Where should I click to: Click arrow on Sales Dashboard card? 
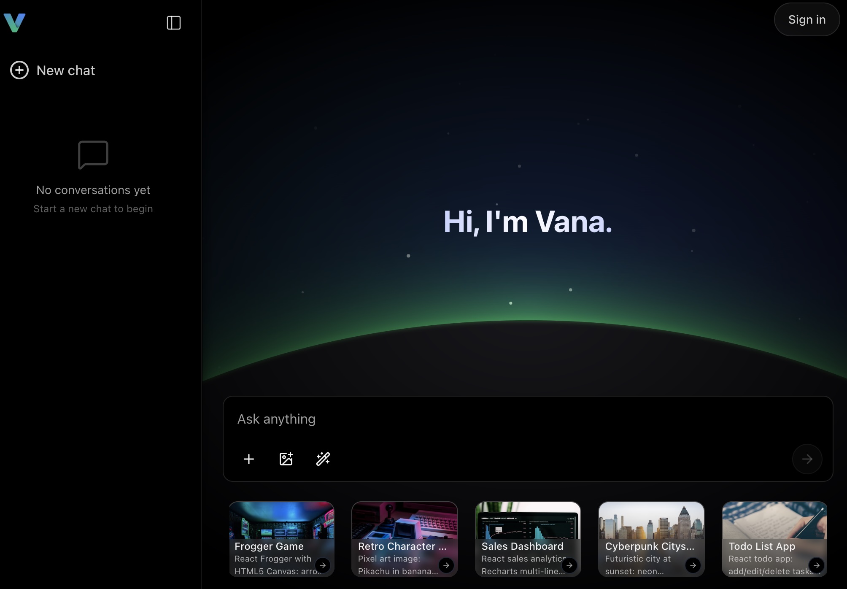[569, 565]
